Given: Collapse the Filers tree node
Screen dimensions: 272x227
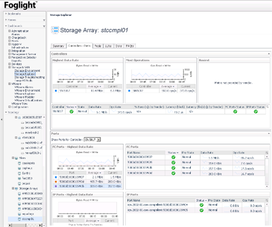Looking at the screenshot, I should click(x=13, y=158).
